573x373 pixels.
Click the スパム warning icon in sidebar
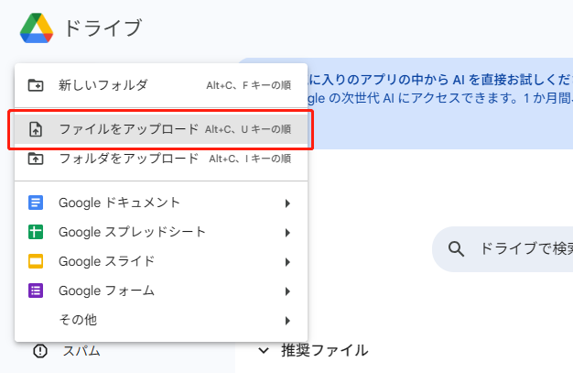(40, 350)
